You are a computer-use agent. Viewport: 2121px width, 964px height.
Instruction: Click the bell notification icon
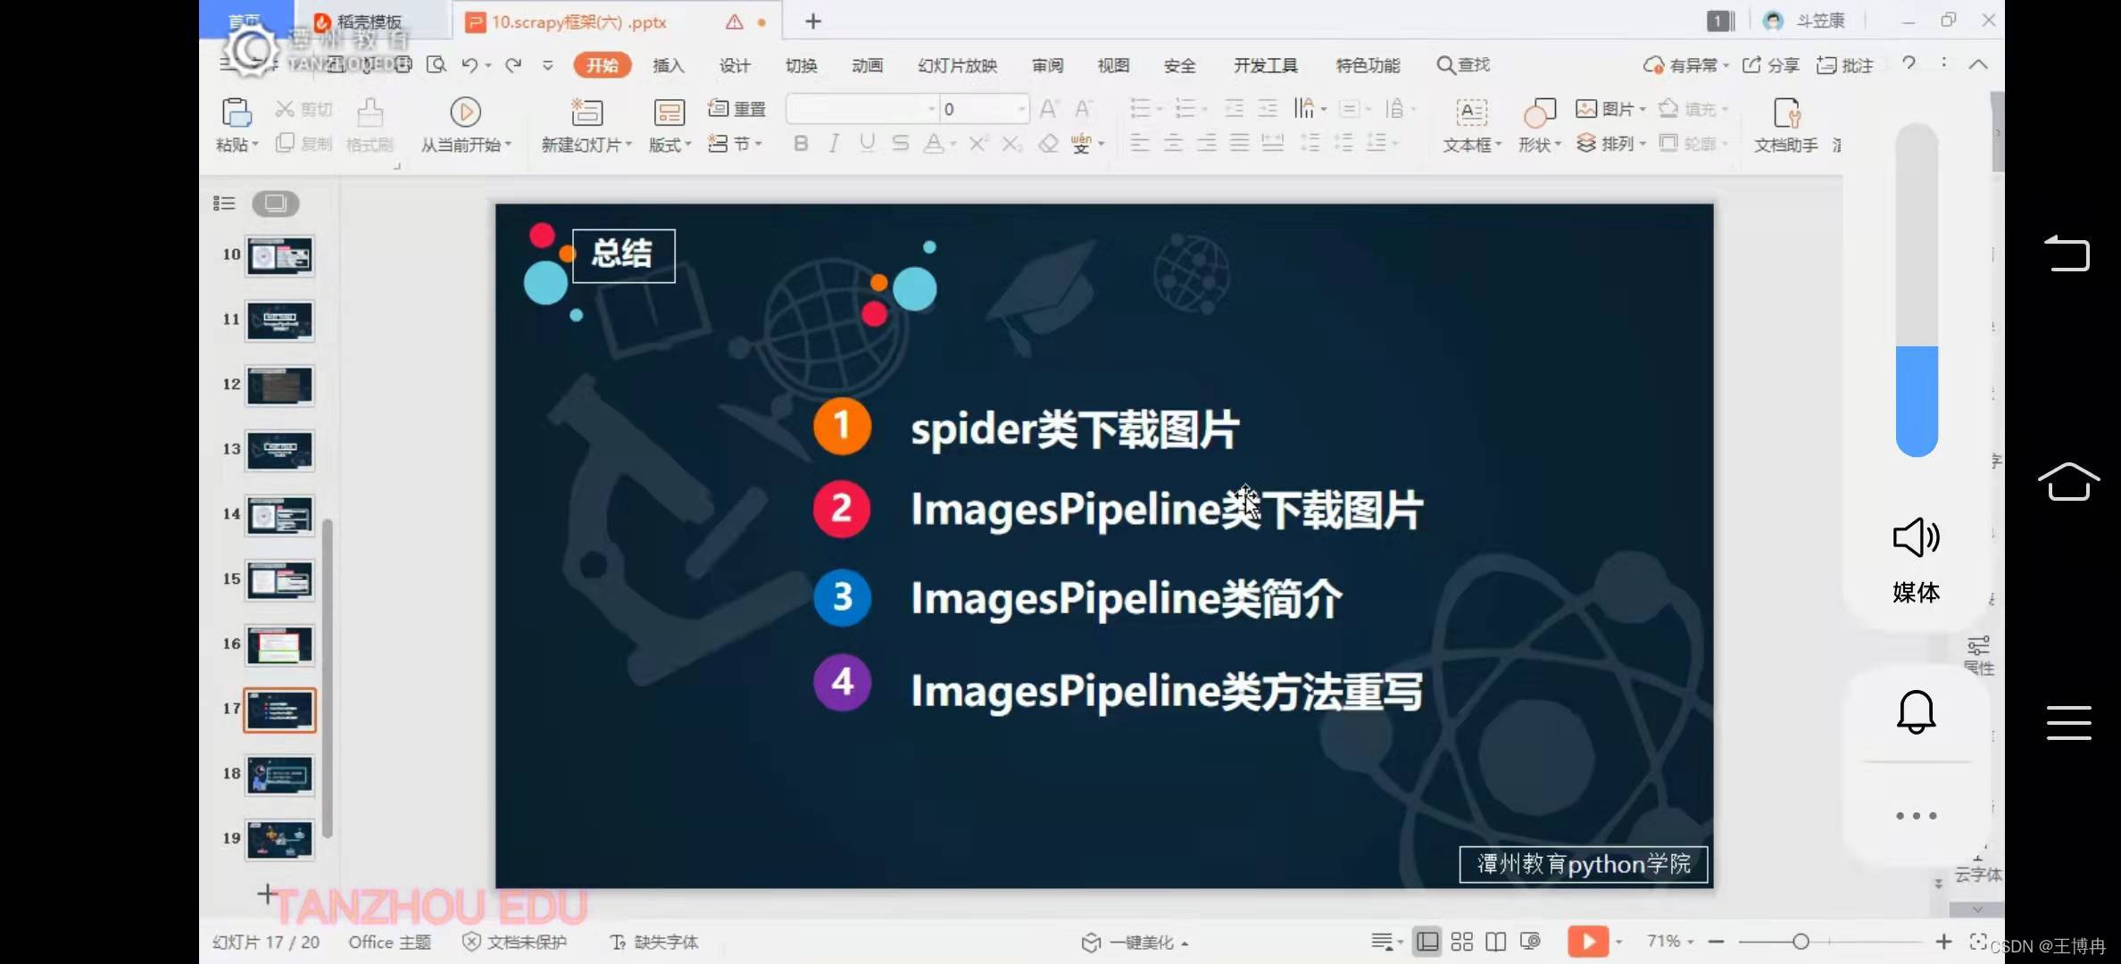(1915, 712)
